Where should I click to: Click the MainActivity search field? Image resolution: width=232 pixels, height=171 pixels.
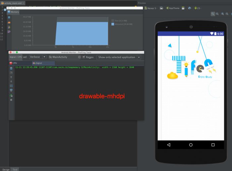[x=65, y=57]
